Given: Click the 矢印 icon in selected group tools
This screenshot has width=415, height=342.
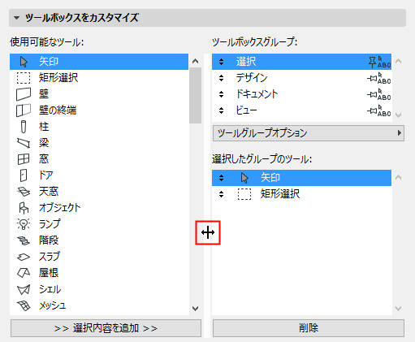Looking at the screenshot, I should 244,178.
